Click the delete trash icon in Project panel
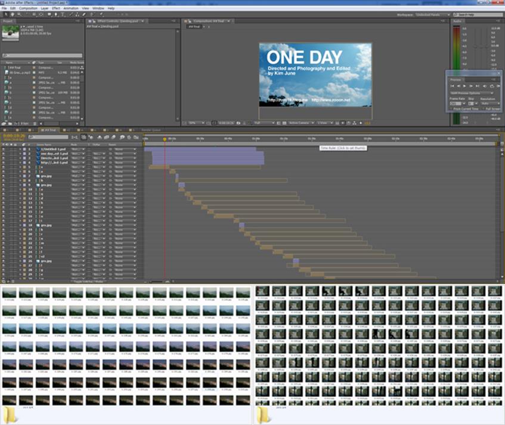This screenshot has width=505, height=425. click(x=35, y=123)
